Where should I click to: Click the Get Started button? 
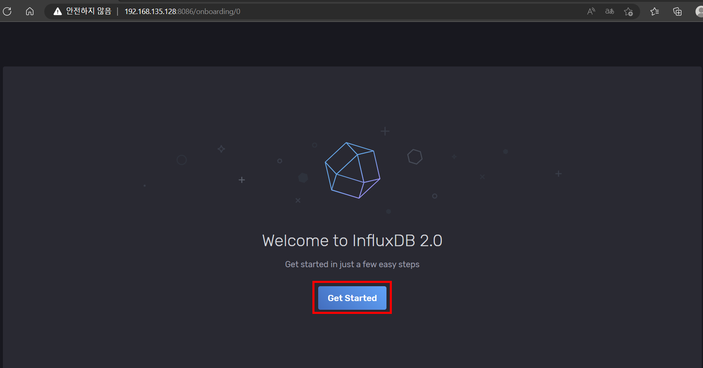click(x=352, y=298)
